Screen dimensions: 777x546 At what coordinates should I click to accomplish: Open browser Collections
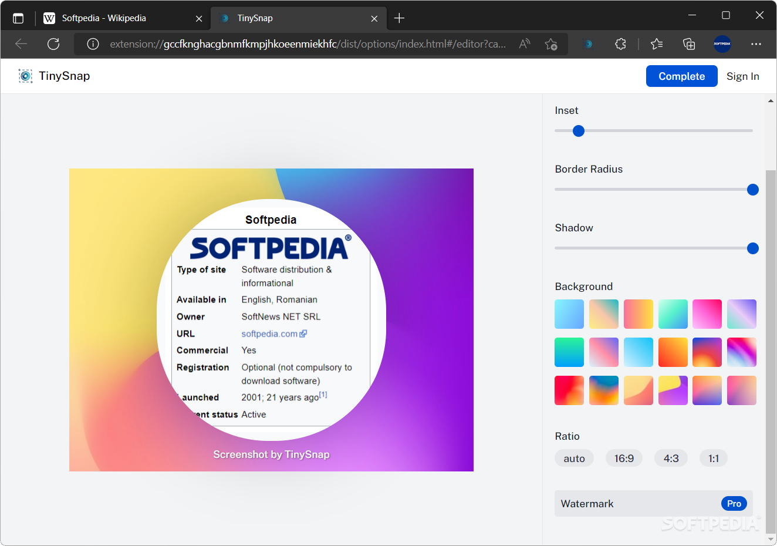[x=689, y=44]
